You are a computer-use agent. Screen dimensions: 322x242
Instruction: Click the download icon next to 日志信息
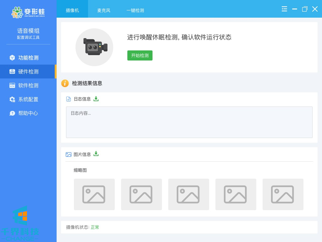point(96,99)
